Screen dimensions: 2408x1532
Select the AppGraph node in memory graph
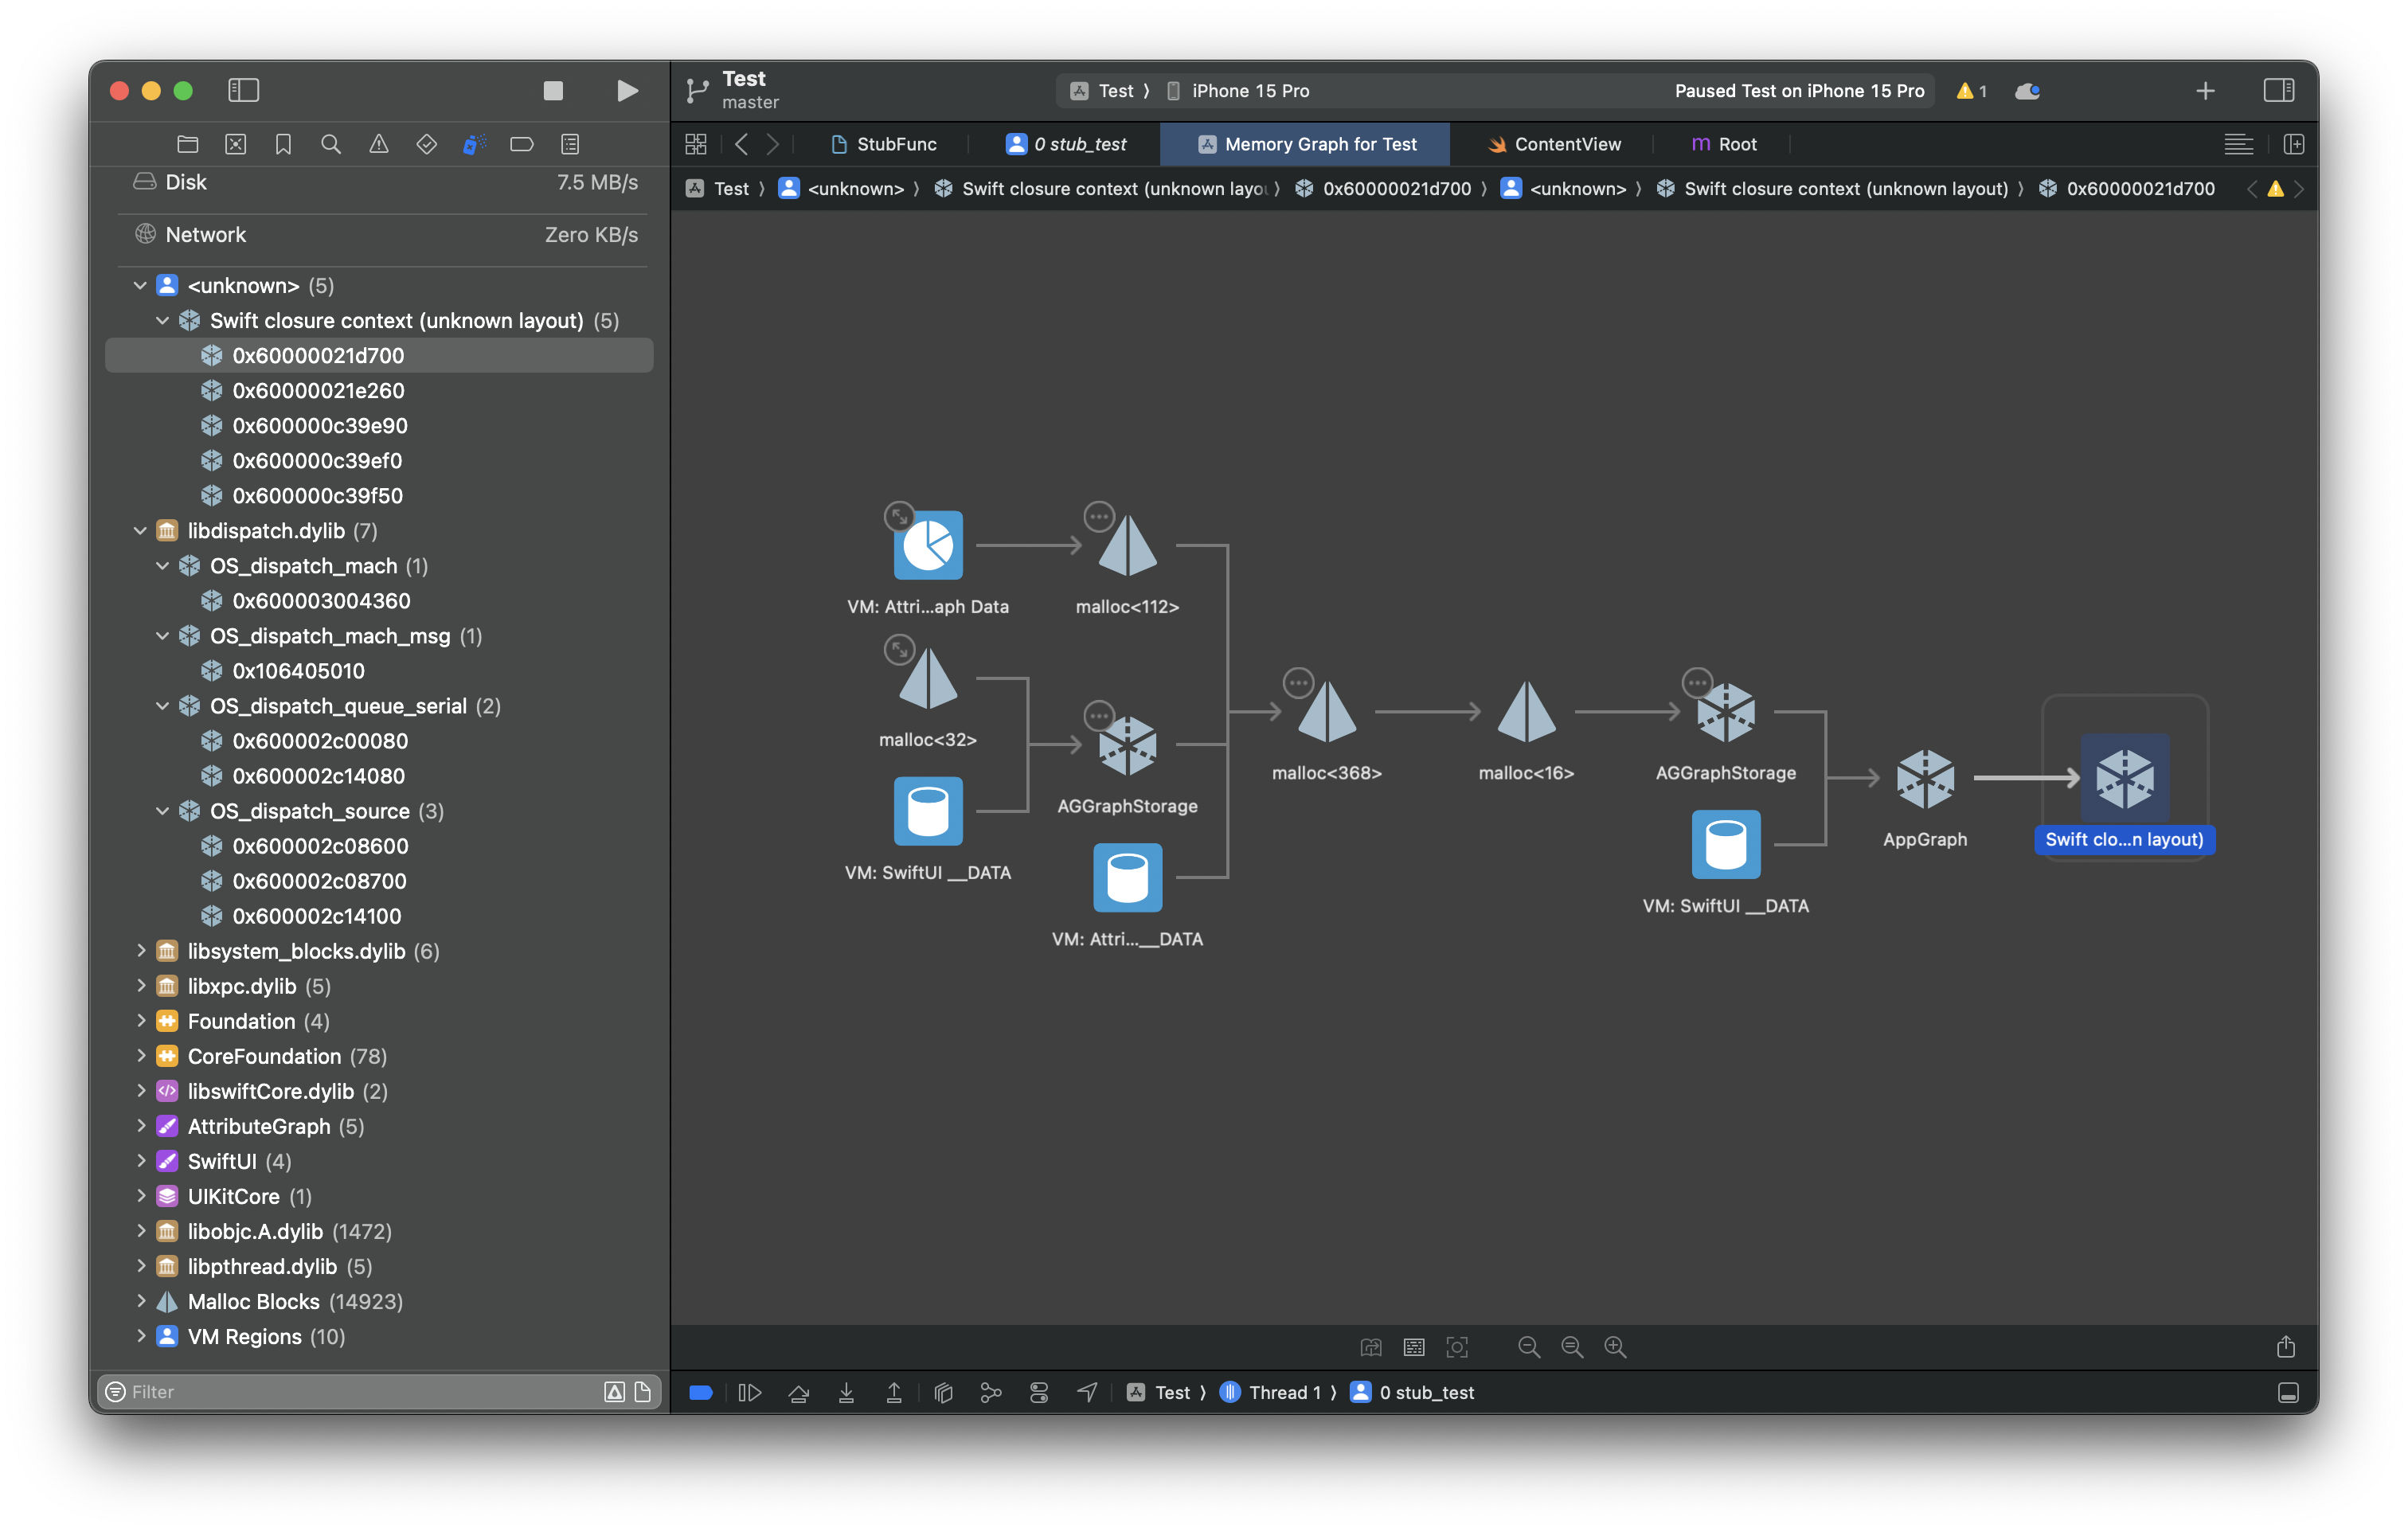coord(1925,778)
